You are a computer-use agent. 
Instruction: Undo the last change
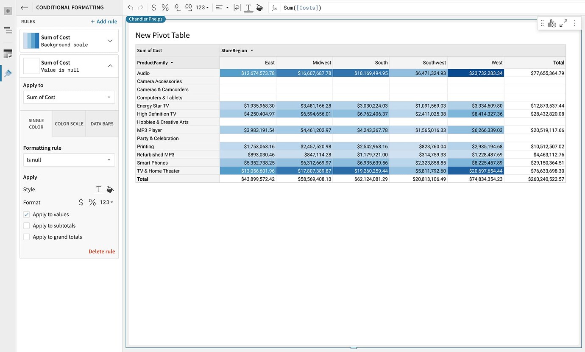tap(130, 7)
